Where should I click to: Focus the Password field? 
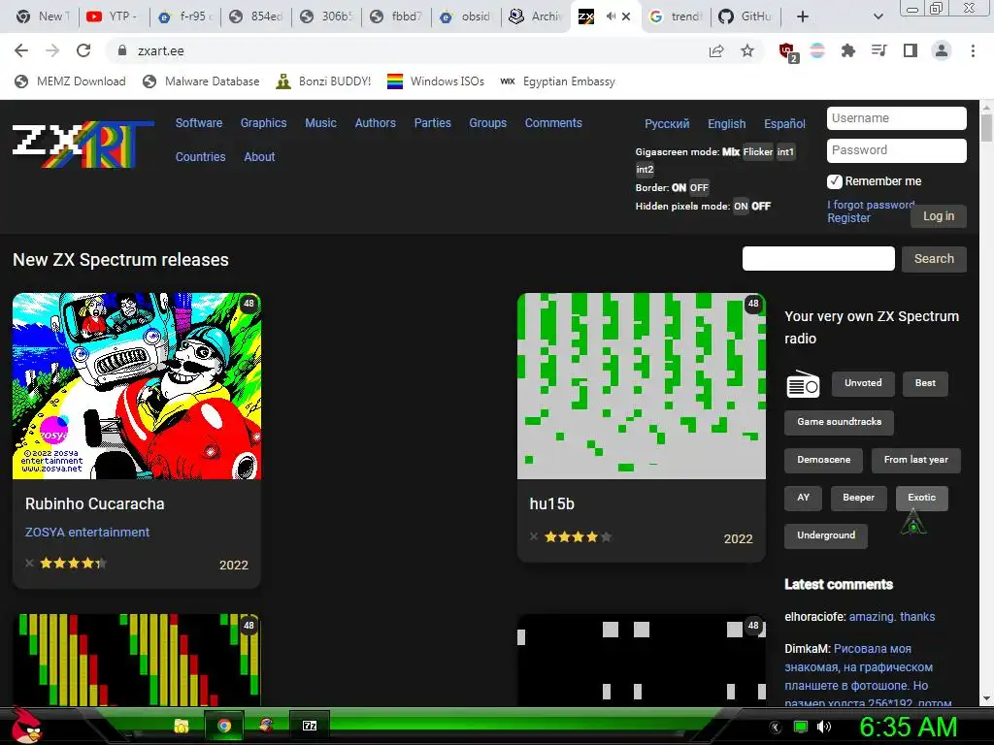coord(896,150)
